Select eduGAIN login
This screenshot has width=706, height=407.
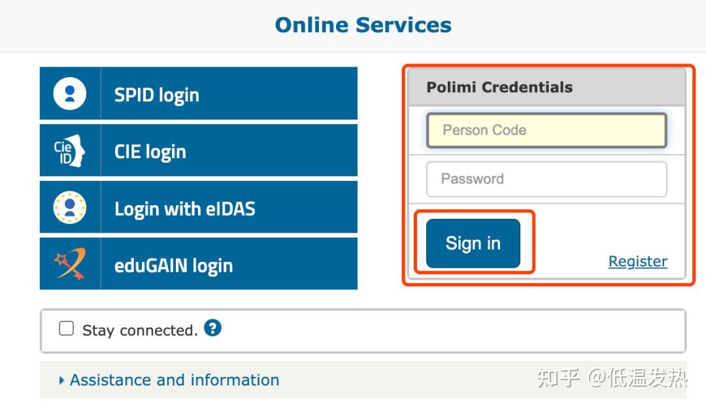click(174, 265)
